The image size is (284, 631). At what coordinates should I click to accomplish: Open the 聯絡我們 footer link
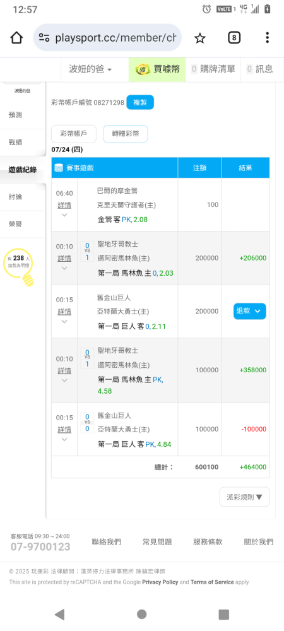click(106, 542)
